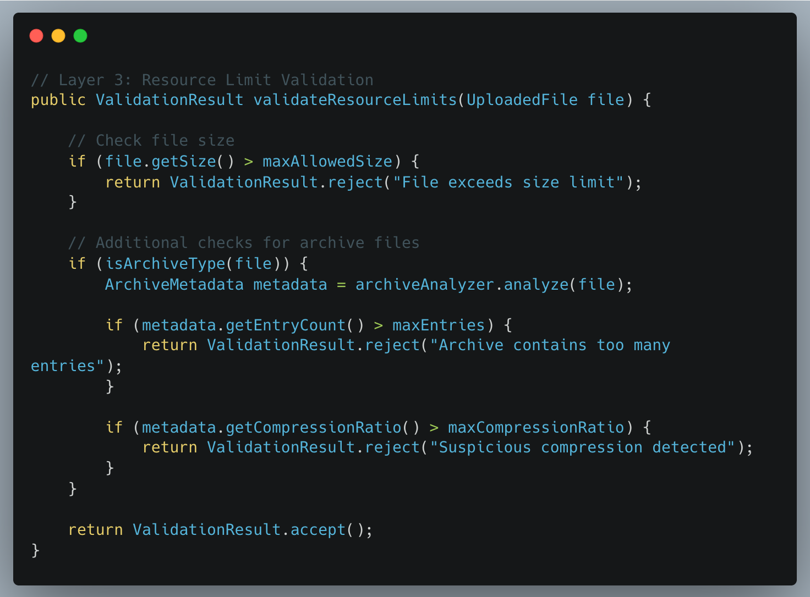Click the 'public' keyword in method signature
810x597 pixels.
(58, 100)
